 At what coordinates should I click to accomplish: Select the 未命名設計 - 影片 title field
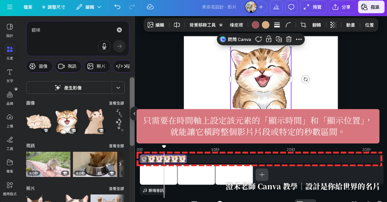tap(219, 7)
